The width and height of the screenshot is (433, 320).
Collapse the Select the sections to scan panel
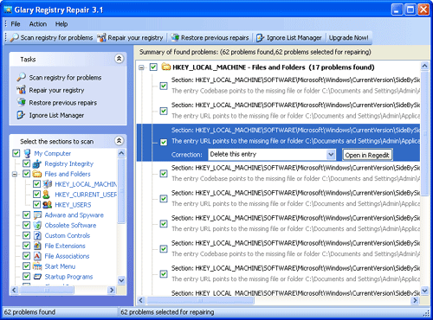tap(119, 141)
